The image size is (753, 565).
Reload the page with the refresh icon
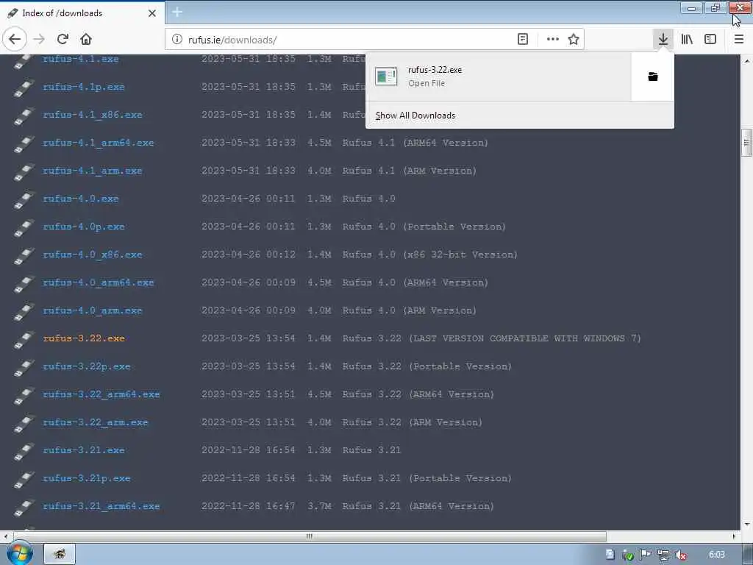pos(63,40)
